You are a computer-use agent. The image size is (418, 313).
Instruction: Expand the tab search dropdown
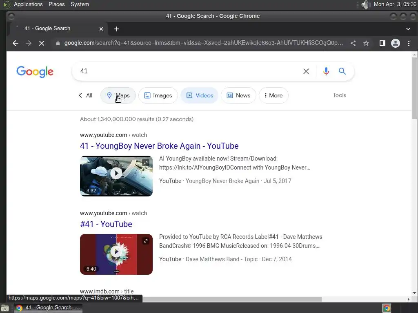pyautogui.click(x=408, y=29)
